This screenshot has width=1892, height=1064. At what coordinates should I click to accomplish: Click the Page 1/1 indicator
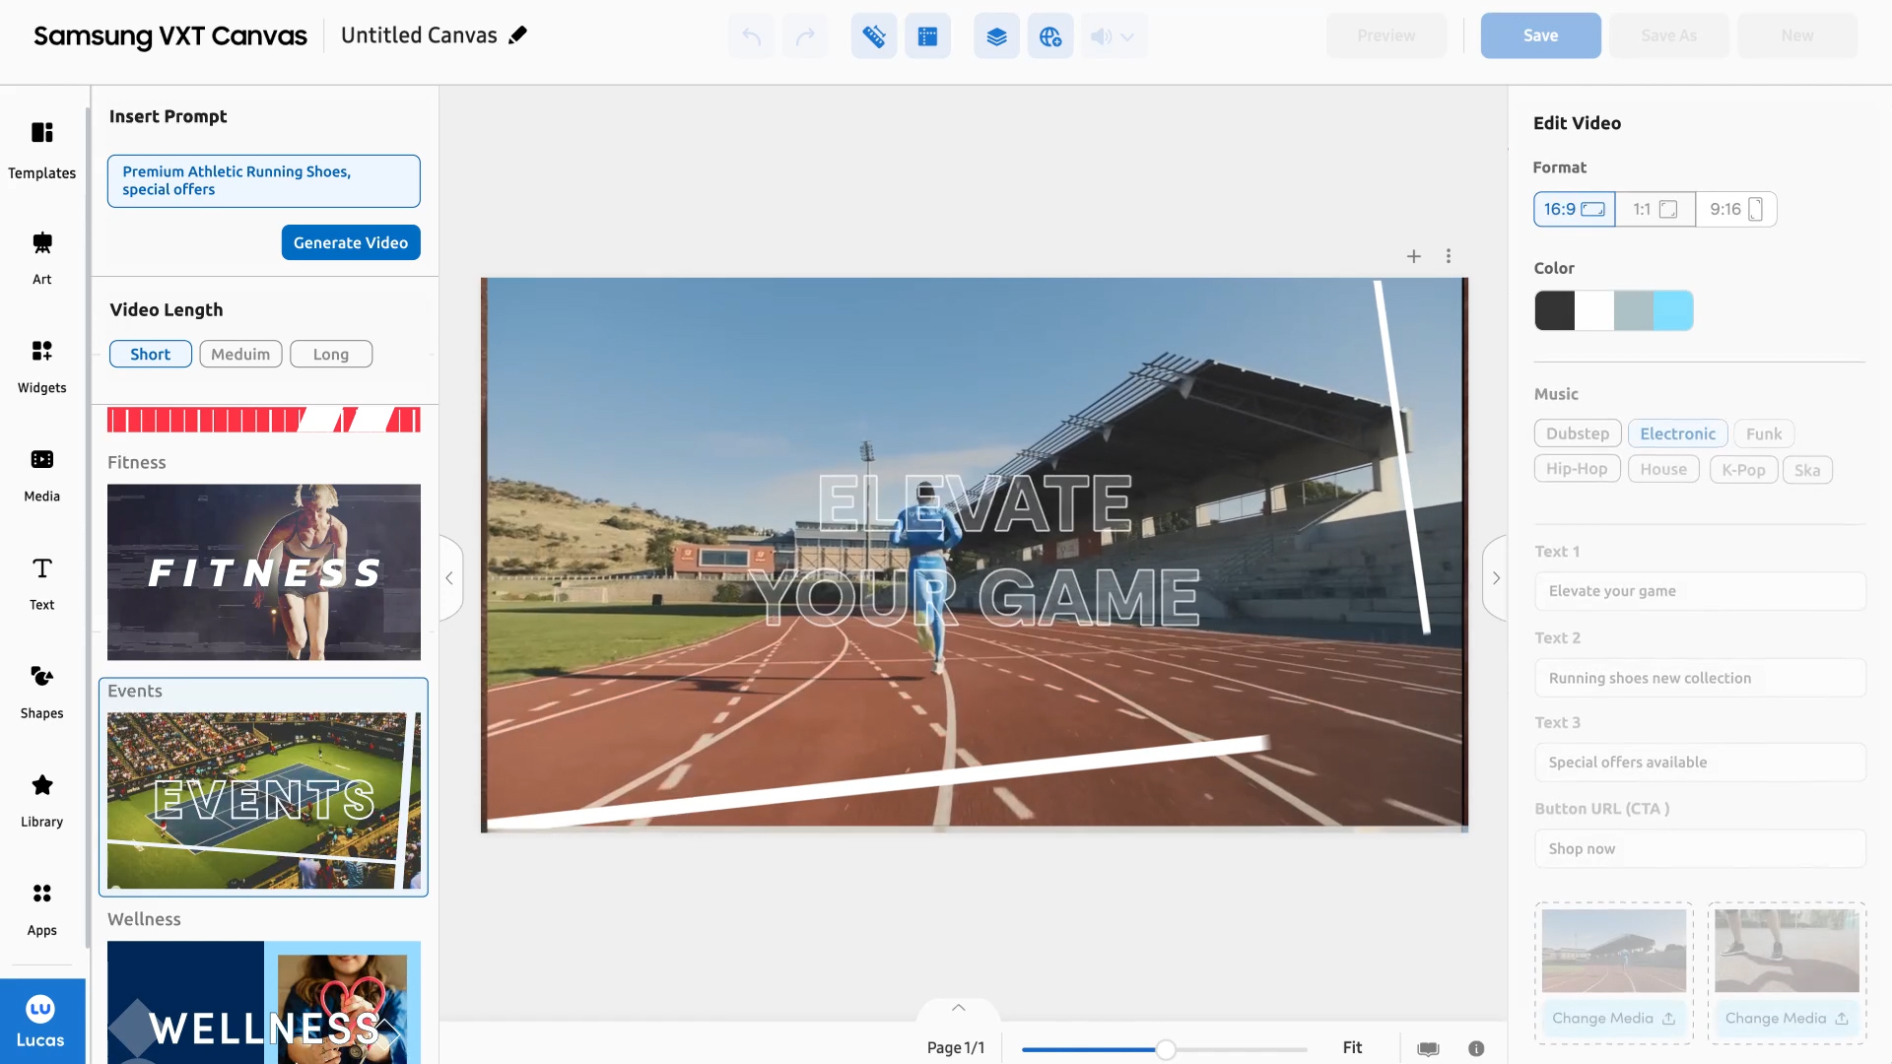tap(956, 1047)
